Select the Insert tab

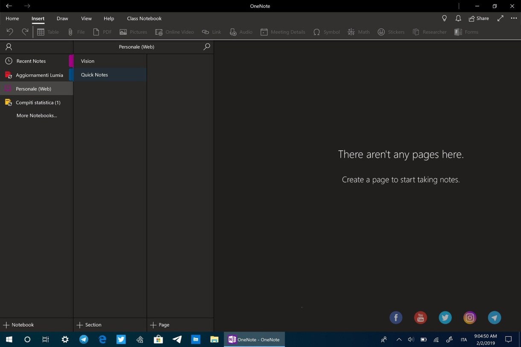click(38, 18)
